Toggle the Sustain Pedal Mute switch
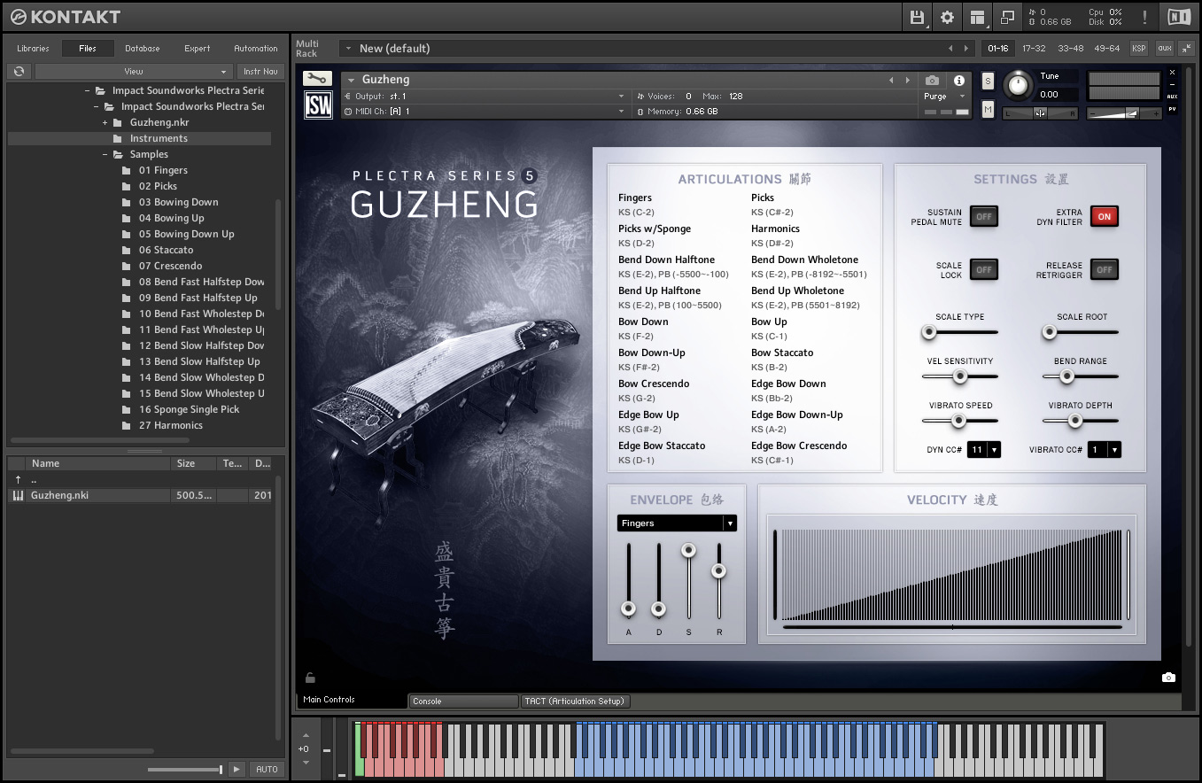This screenshot has width=1202, height=783. click(x=983, y=217)
